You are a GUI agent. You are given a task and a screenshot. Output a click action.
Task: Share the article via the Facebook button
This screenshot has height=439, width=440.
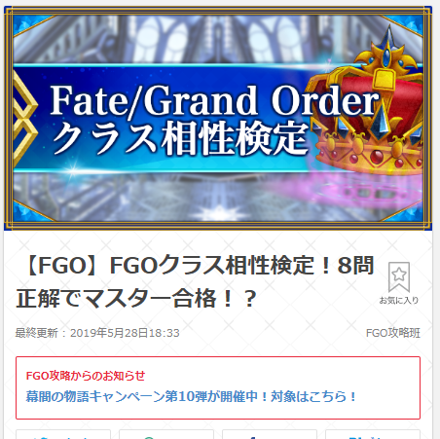click(270, 434)
